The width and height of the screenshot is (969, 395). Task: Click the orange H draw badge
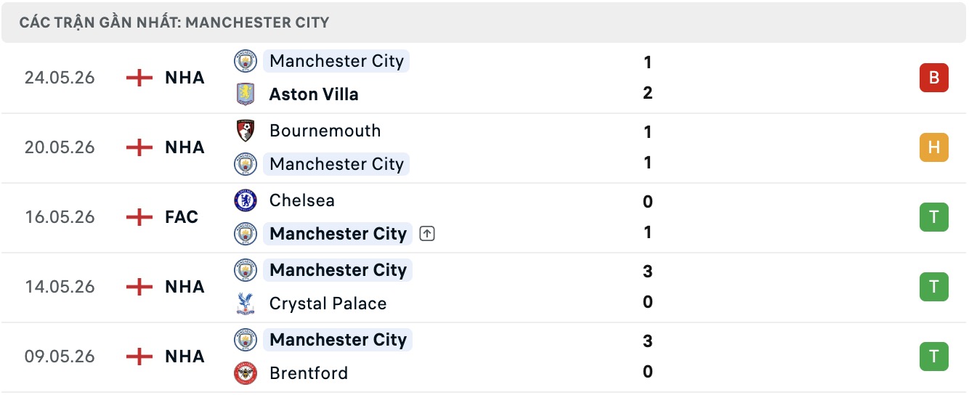(934, 147)
